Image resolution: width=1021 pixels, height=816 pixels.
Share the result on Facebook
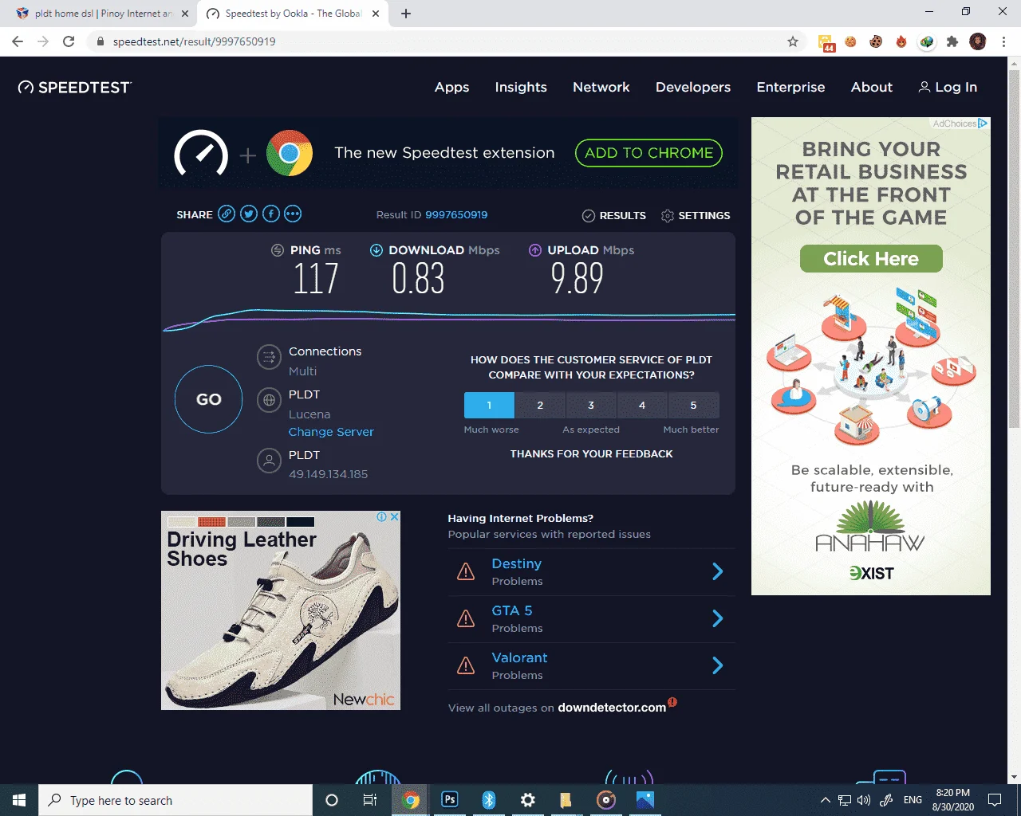[271, 214]
